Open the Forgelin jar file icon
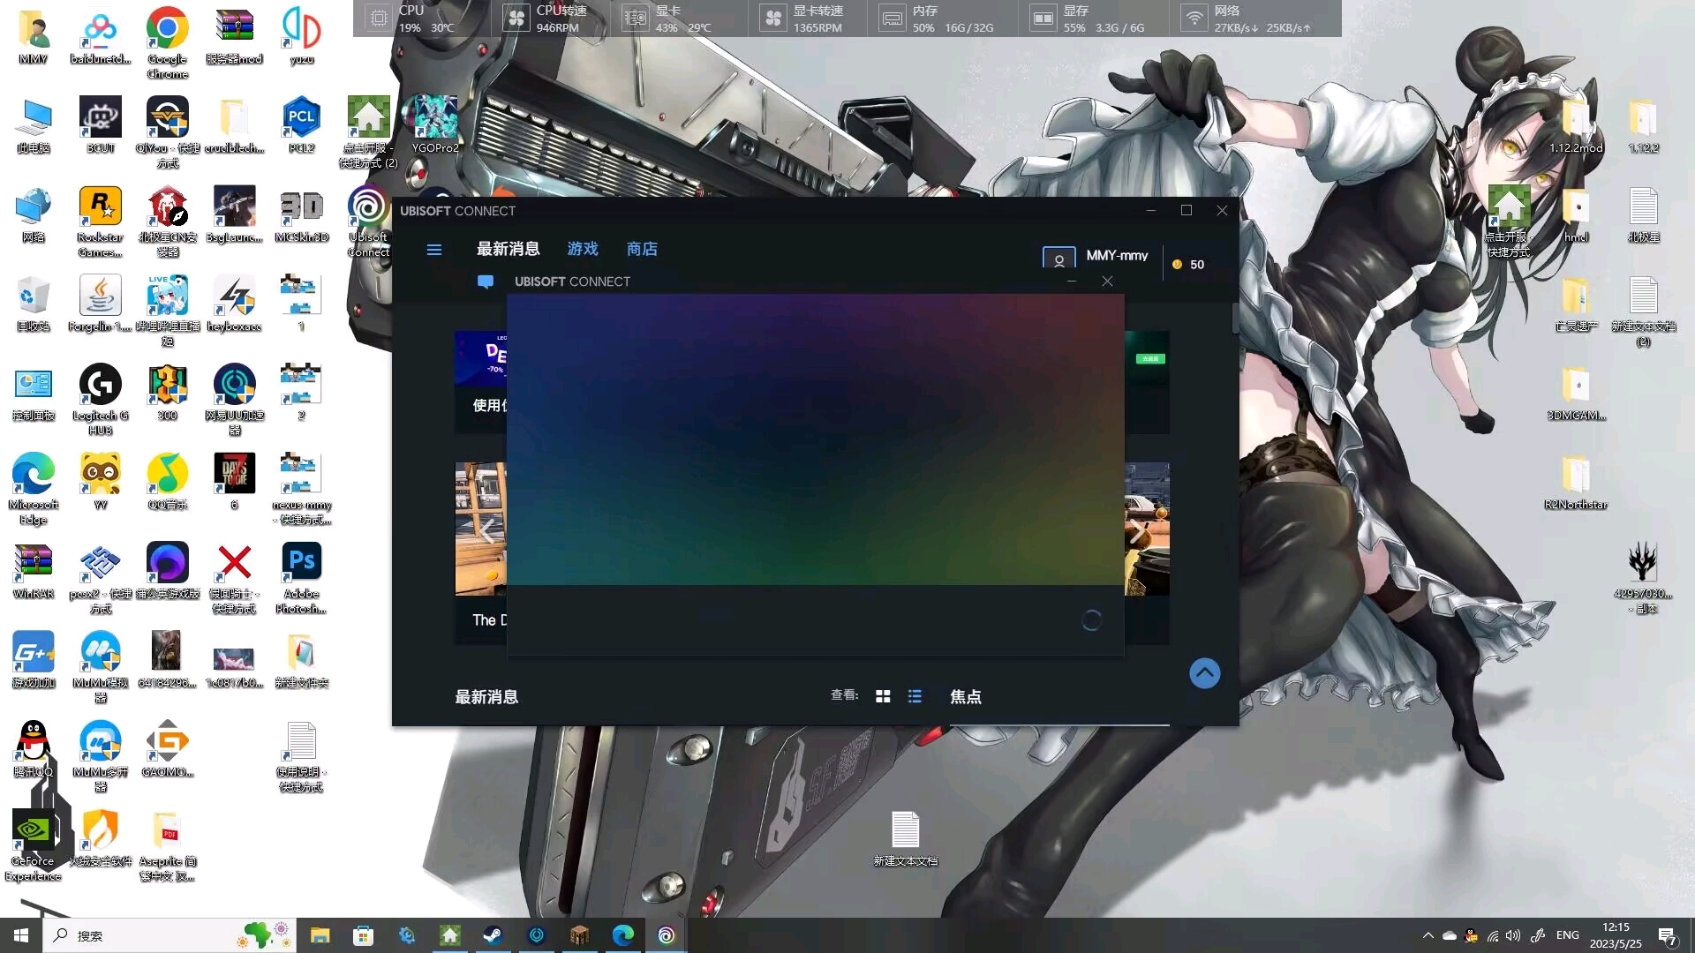The image size is (1695, 953). pyautogui.click(x=100, y=303)
